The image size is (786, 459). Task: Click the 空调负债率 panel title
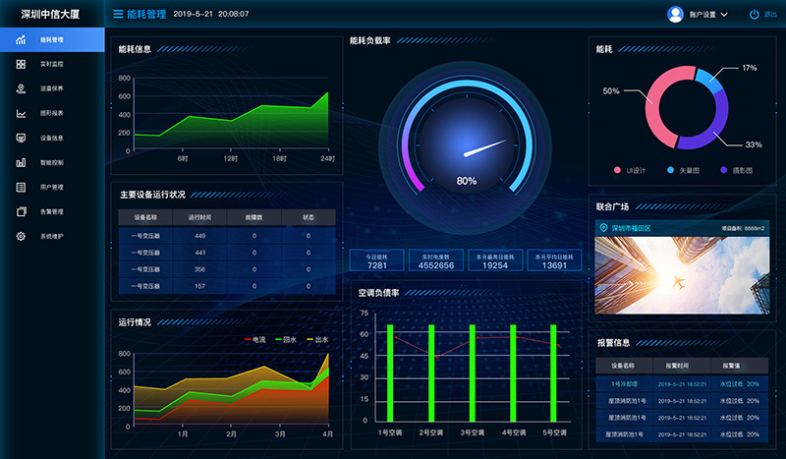378,293
